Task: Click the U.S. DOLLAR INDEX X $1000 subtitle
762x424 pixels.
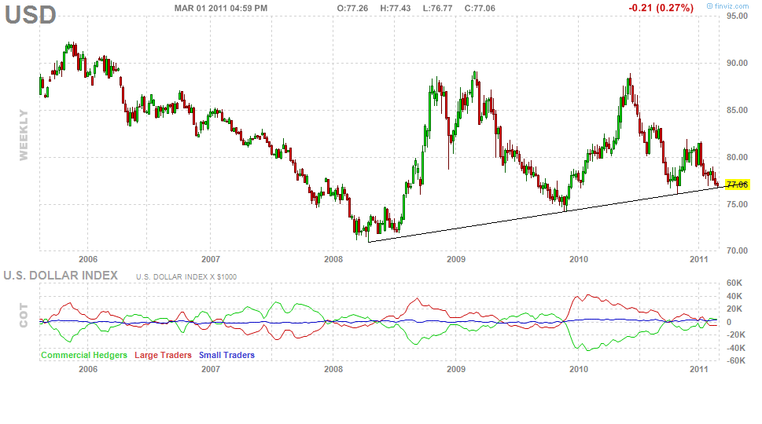Action: (186, 276)
